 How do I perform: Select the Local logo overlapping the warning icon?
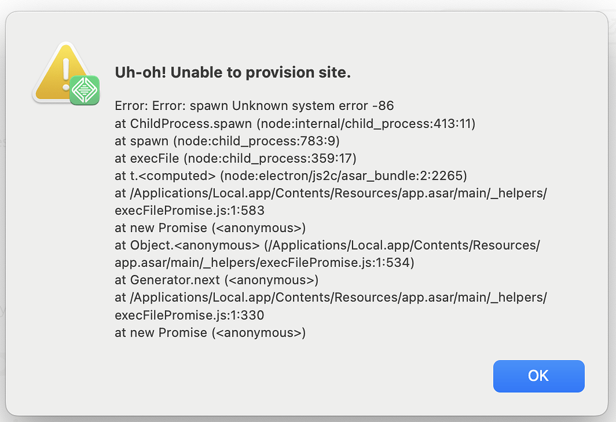point(86,90)
